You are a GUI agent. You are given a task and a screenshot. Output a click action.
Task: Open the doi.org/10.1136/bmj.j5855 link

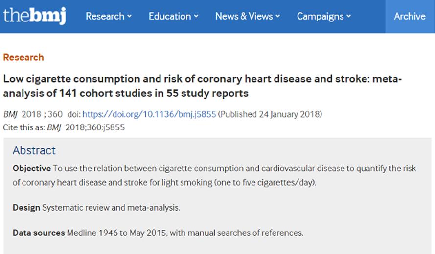click(149, 114)
